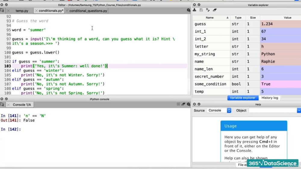
Task: Click the stop kernel square in the console toolbar
Action: click(x=178, y=104)
